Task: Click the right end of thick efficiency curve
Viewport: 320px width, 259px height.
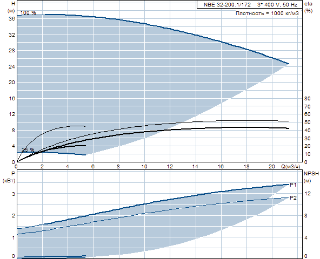Action: pos(288,128)
